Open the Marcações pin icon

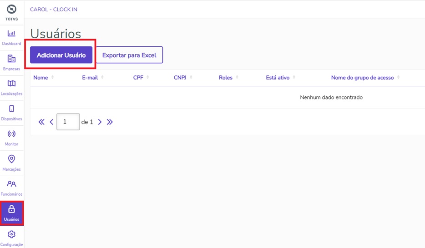(11, 159)
